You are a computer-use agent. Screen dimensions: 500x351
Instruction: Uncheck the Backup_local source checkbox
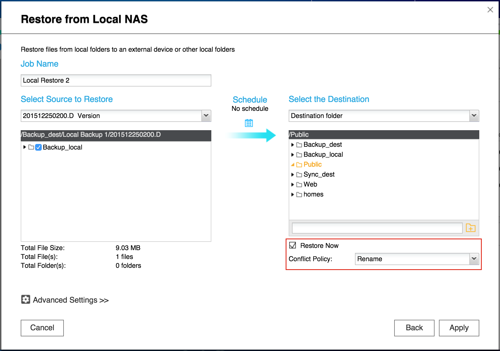39,147
